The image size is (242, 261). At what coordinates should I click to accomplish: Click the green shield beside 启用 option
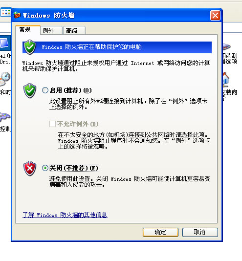pyautogui.click(x=30, y=90)
